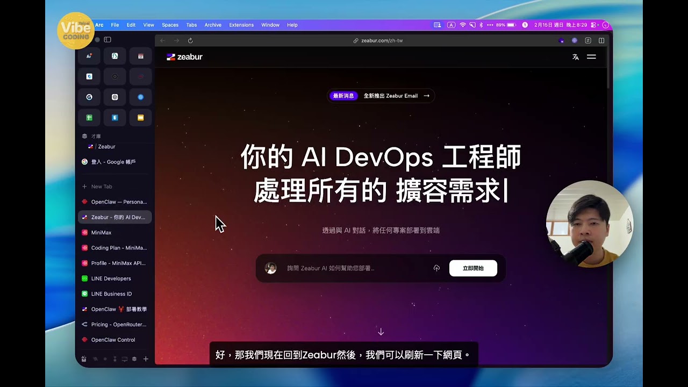This screenshot has width=688, height=387.
Task: Reload the page with the refresh icon
Action: coord(190,40)
